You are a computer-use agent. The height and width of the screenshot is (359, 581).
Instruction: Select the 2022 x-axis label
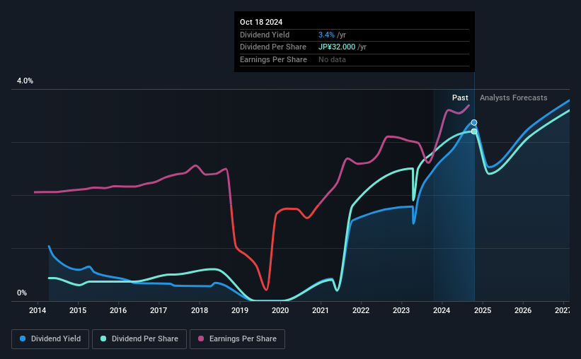tap(361, 310)
